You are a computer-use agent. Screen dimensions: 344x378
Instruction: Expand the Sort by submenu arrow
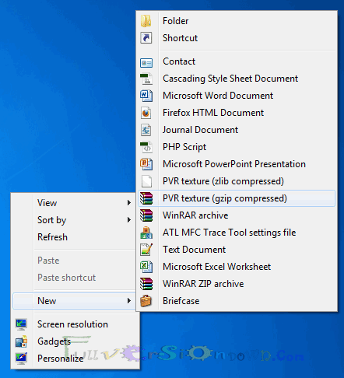tap(129, 220)
